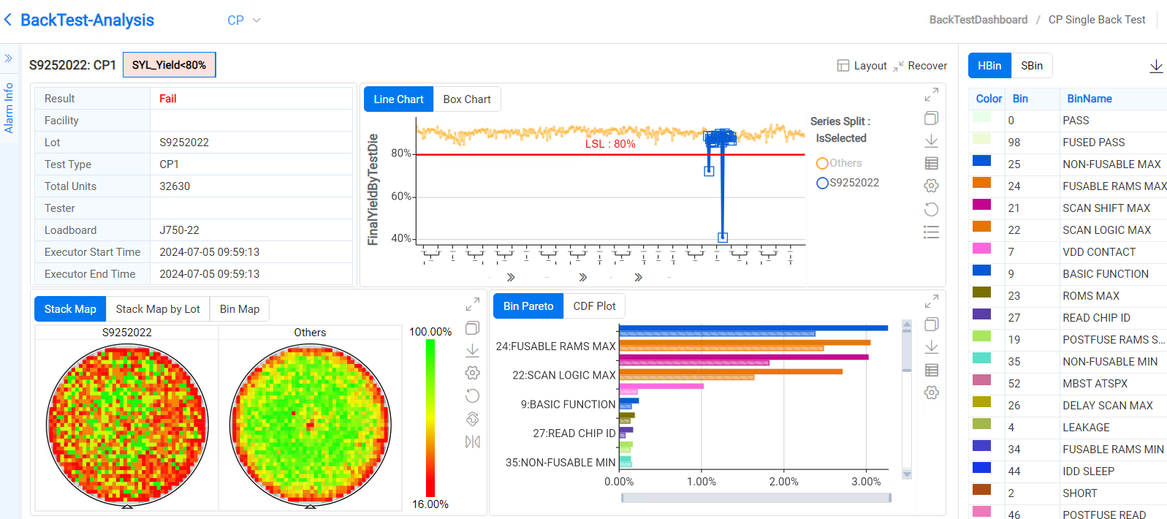Screen dimensions: 1167x519
Task: Click the line chart data table icon
Action: pos(931,164)
